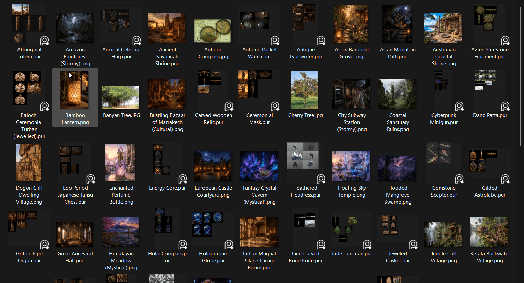524x283 pixels.
Task: Choose the City Subway Station (Stormy) thumbnail
Action: (351, 94)
